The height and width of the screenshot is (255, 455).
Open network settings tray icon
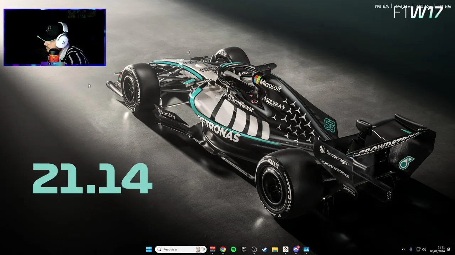click(418, 249)
